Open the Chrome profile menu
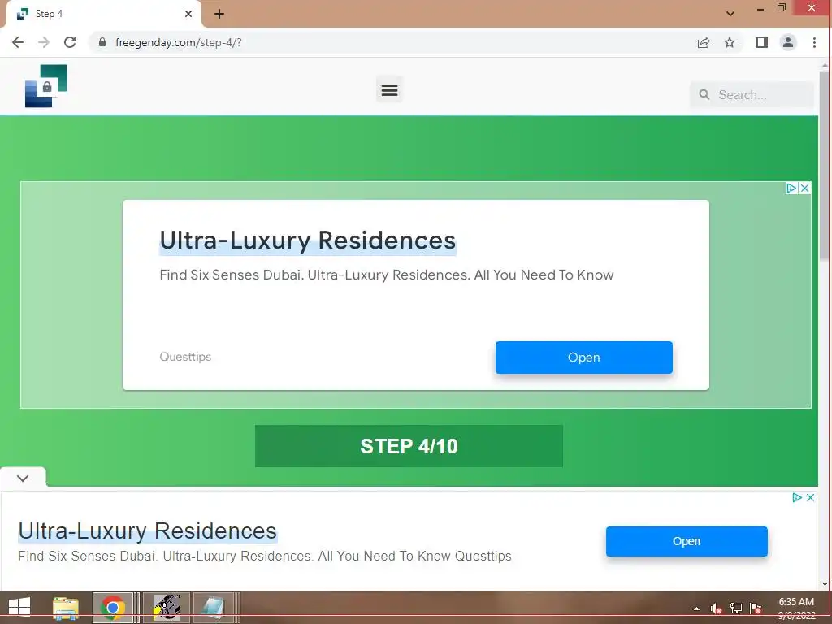 788,42
